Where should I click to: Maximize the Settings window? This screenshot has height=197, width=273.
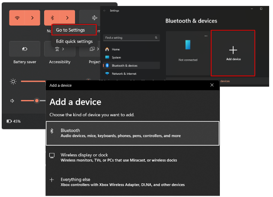click(x=261, y=9)
